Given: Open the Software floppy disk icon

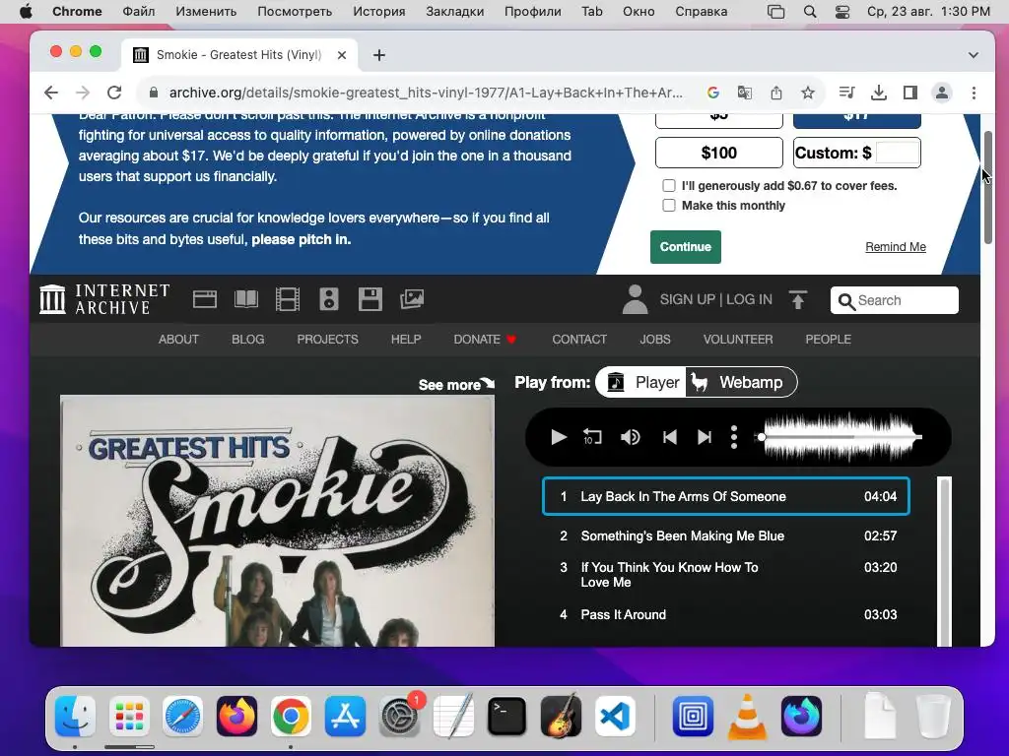Looking at the screenshot, I should tap(370, 299).
